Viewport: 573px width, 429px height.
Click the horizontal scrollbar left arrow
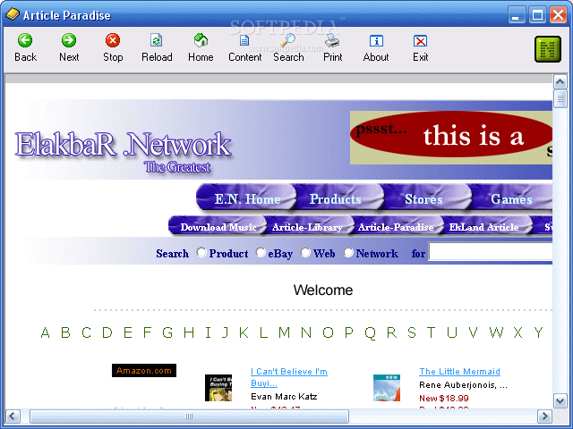[x=13, y=416]
